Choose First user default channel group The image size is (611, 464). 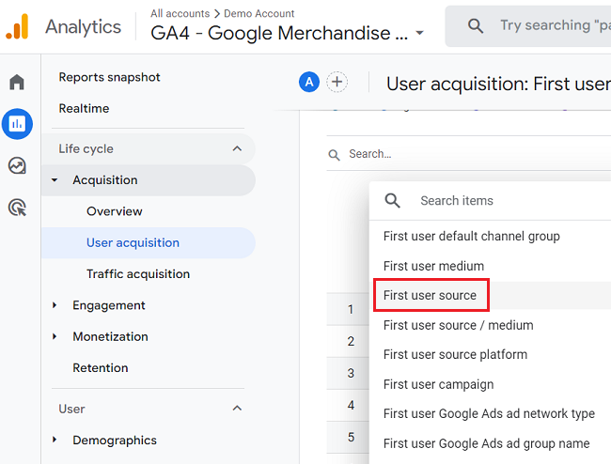(x=472, y=237)
